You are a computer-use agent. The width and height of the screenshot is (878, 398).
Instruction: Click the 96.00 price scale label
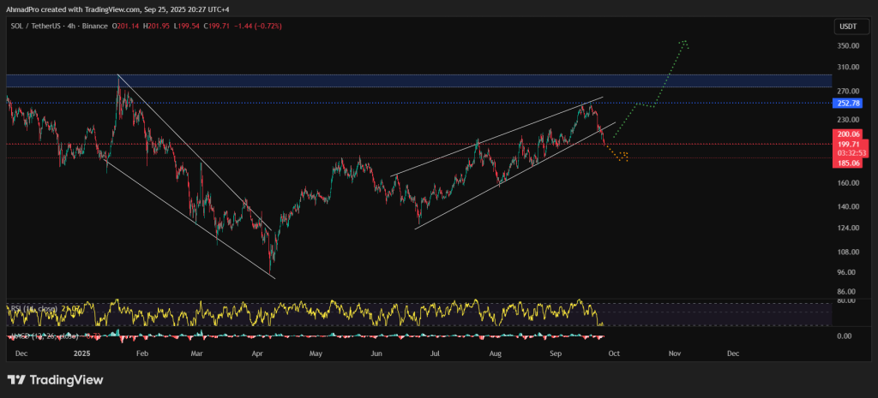846,272
